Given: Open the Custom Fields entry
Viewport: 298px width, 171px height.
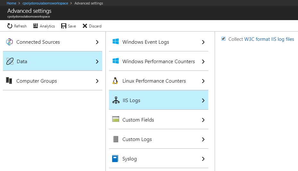Looking at the screenshot, I should coord(159,120).
